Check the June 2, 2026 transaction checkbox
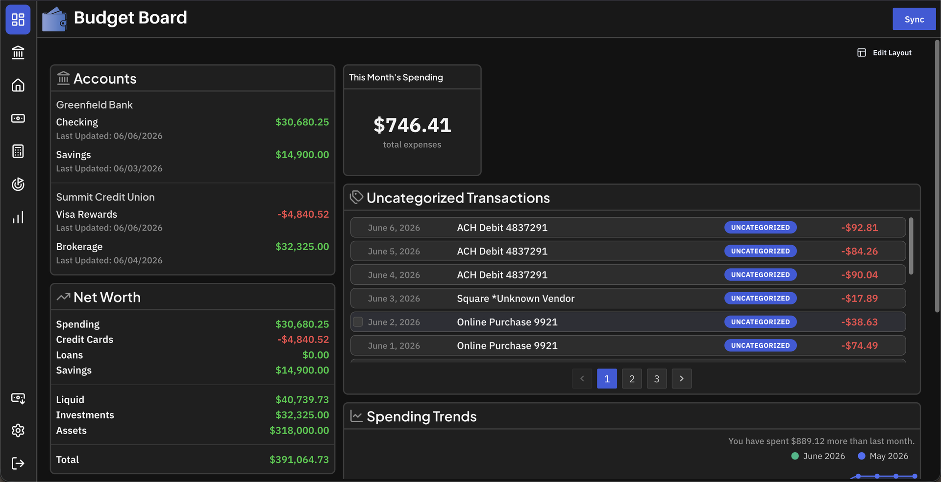The height and width of the screenshot is (482, 941). 358,322
